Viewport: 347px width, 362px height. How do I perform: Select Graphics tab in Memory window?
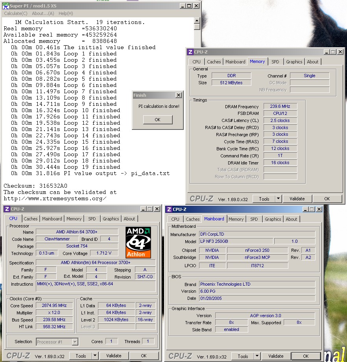[294, 62]
